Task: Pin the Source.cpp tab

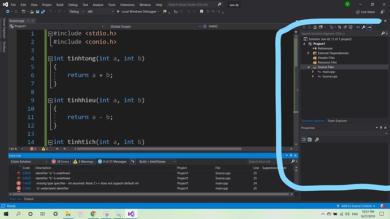Action: coord(28,21)
